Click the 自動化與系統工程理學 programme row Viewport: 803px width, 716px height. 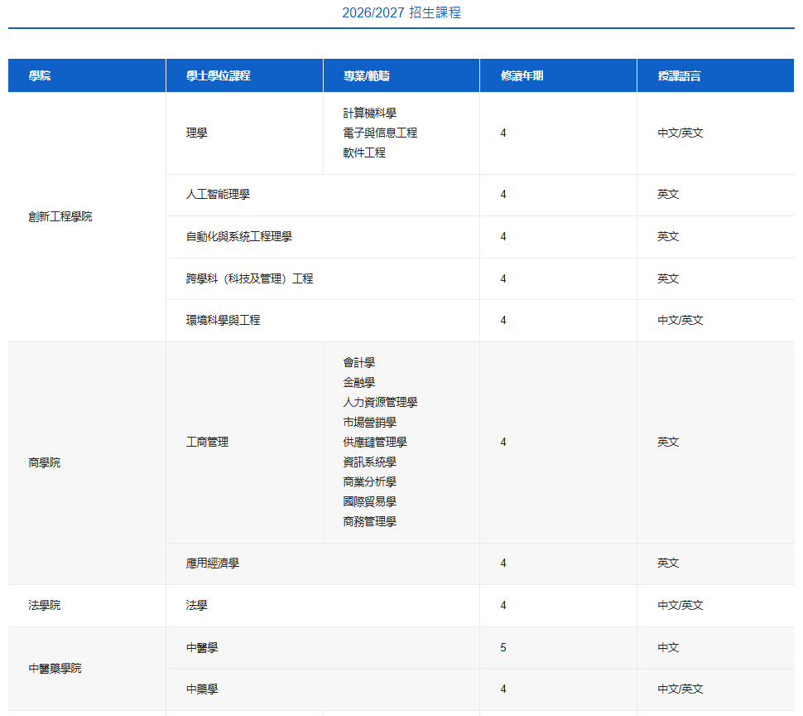pyautogui.click(x=239, y=237)
